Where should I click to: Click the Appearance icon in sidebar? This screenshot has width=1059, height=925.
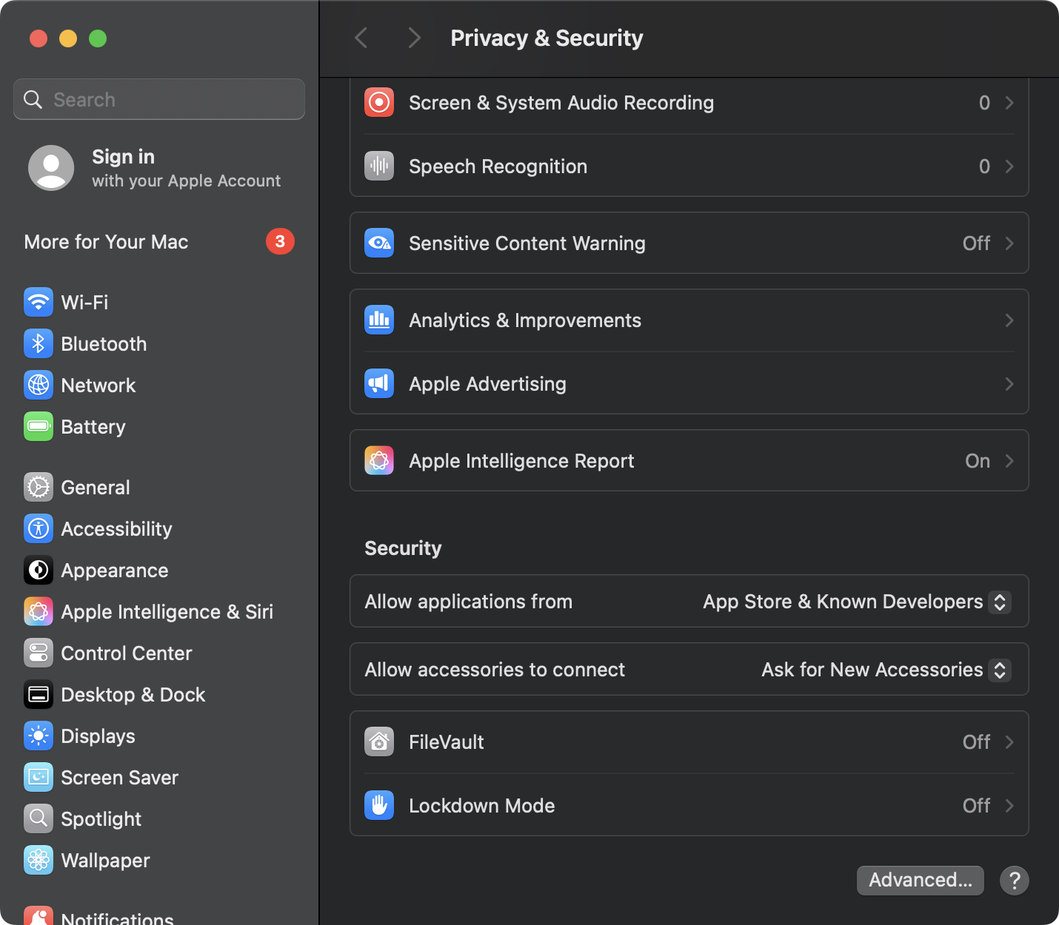[39, 570]
